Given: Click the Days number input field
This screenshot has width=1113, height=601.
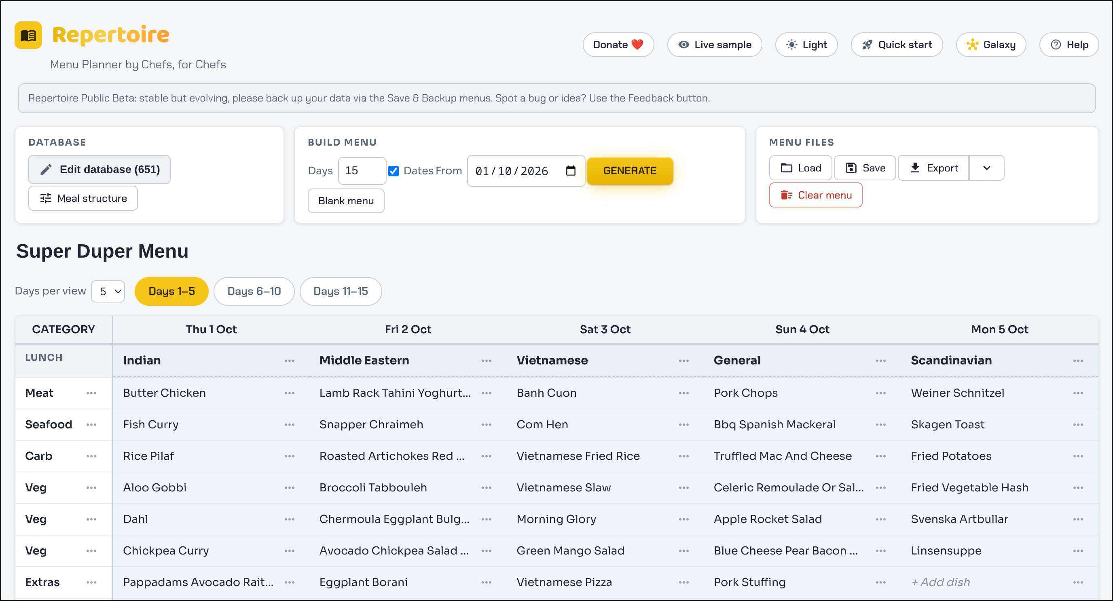Looking at the screenshot, I should [x=362, y=171].
